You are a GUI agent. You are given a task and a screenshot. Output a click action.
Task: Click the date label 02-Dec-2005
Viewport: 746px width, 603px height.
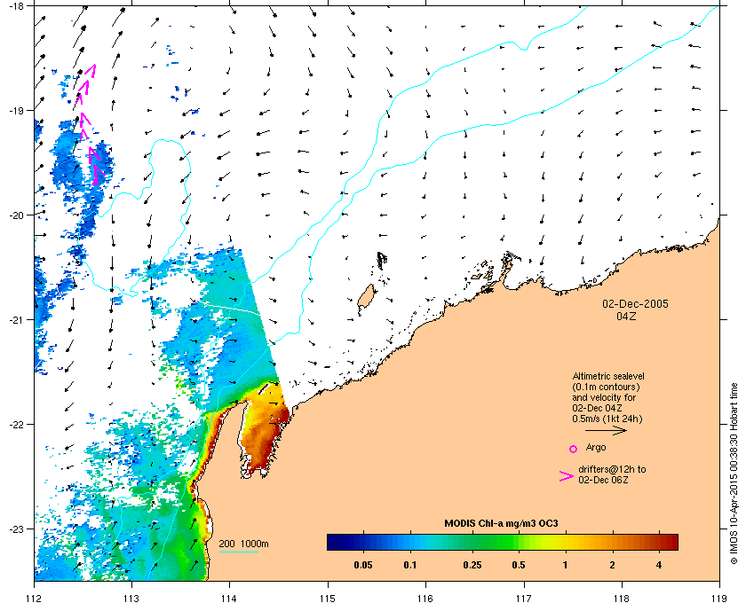point(635,304)
